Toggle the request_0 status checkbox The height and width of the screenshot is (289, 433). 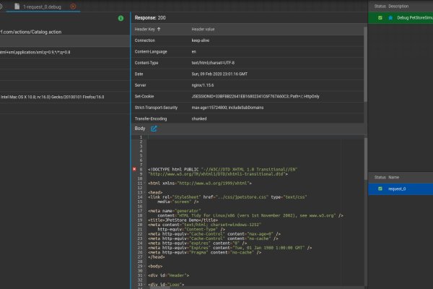(x=380, y=189)
